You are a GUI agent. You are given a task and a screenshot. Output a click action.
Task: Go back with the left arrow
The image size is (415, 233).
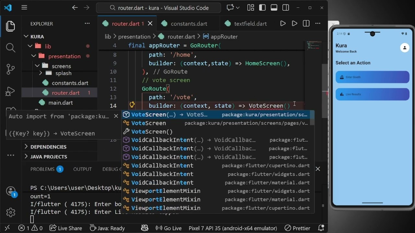75,7
